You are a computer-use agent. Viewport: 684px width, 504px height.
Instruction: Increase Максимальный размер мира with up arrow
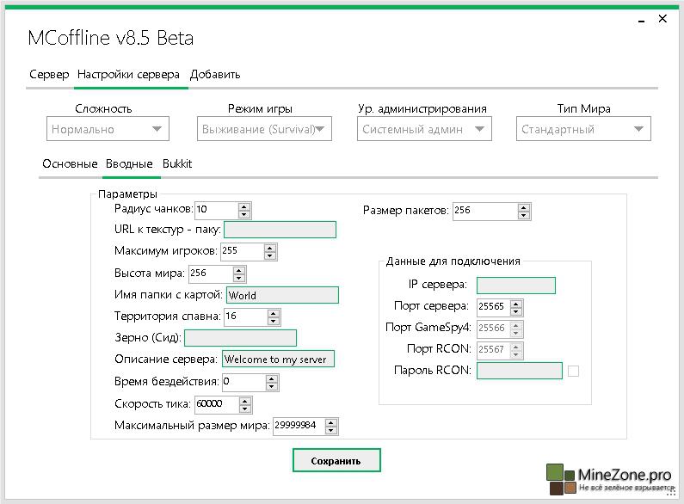pyautogui.click(x=331, y=421)
